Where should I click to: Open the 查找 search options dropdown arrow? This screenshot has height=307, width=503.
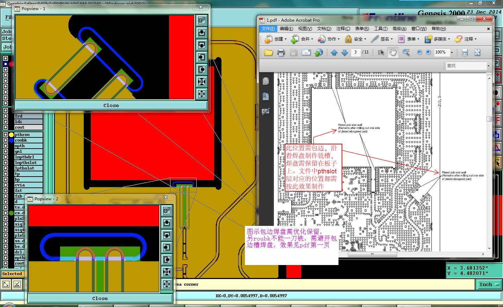coord(488,66)
